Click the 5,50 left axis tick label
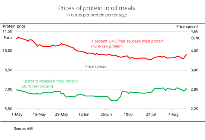 tap(8, 109)
